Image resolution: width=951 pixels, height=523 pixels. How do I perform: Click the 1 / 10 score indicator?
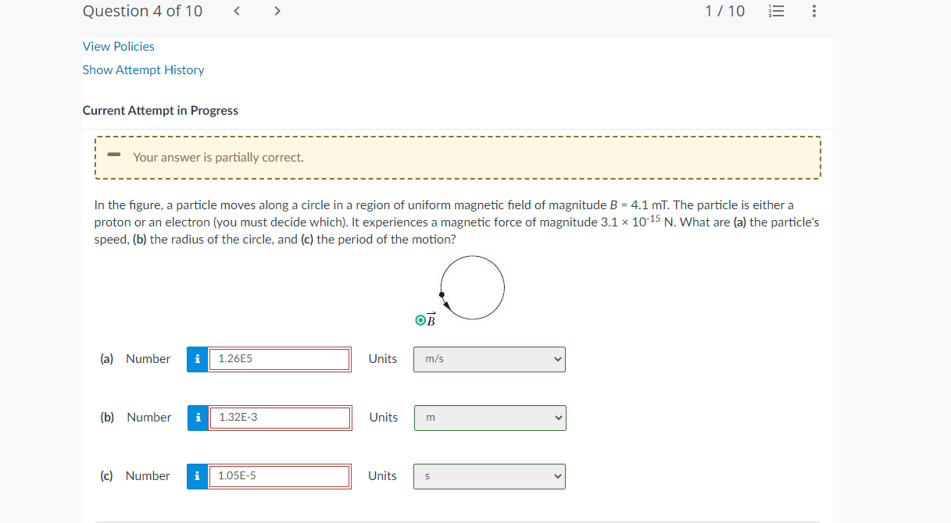[x=724, y=11]
